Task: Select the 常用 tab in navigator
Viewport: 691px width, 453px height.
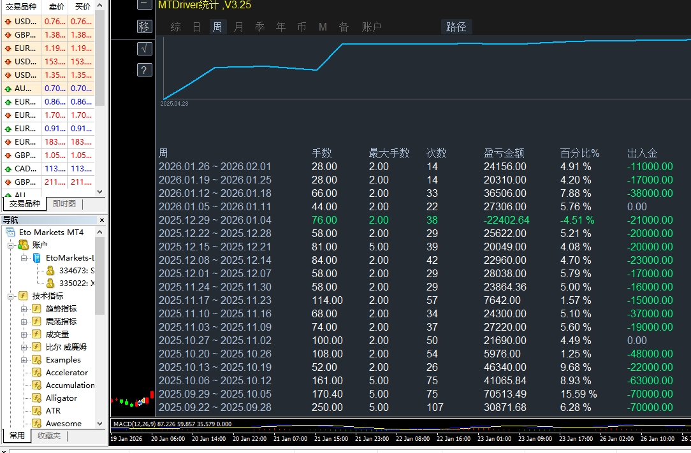Action: (17, 435)
